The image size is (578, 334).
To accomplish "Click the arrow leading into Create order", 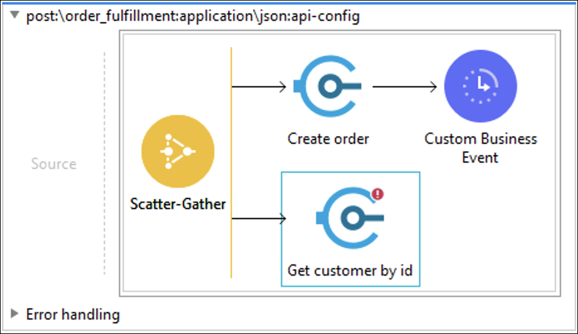I will tap(259, 87).
